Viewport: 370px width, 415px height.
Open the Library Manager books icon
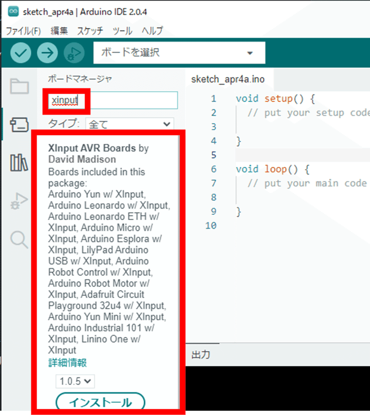pyautogui.click(x=19, y=163)
